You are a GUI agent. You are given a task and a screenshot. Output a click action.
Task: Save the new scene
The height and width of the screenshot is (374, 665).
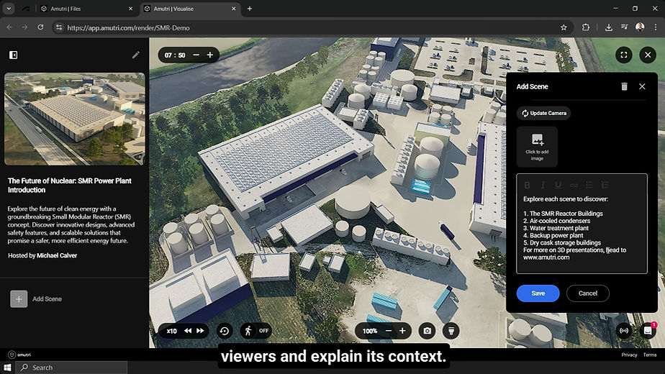[538, 293]
